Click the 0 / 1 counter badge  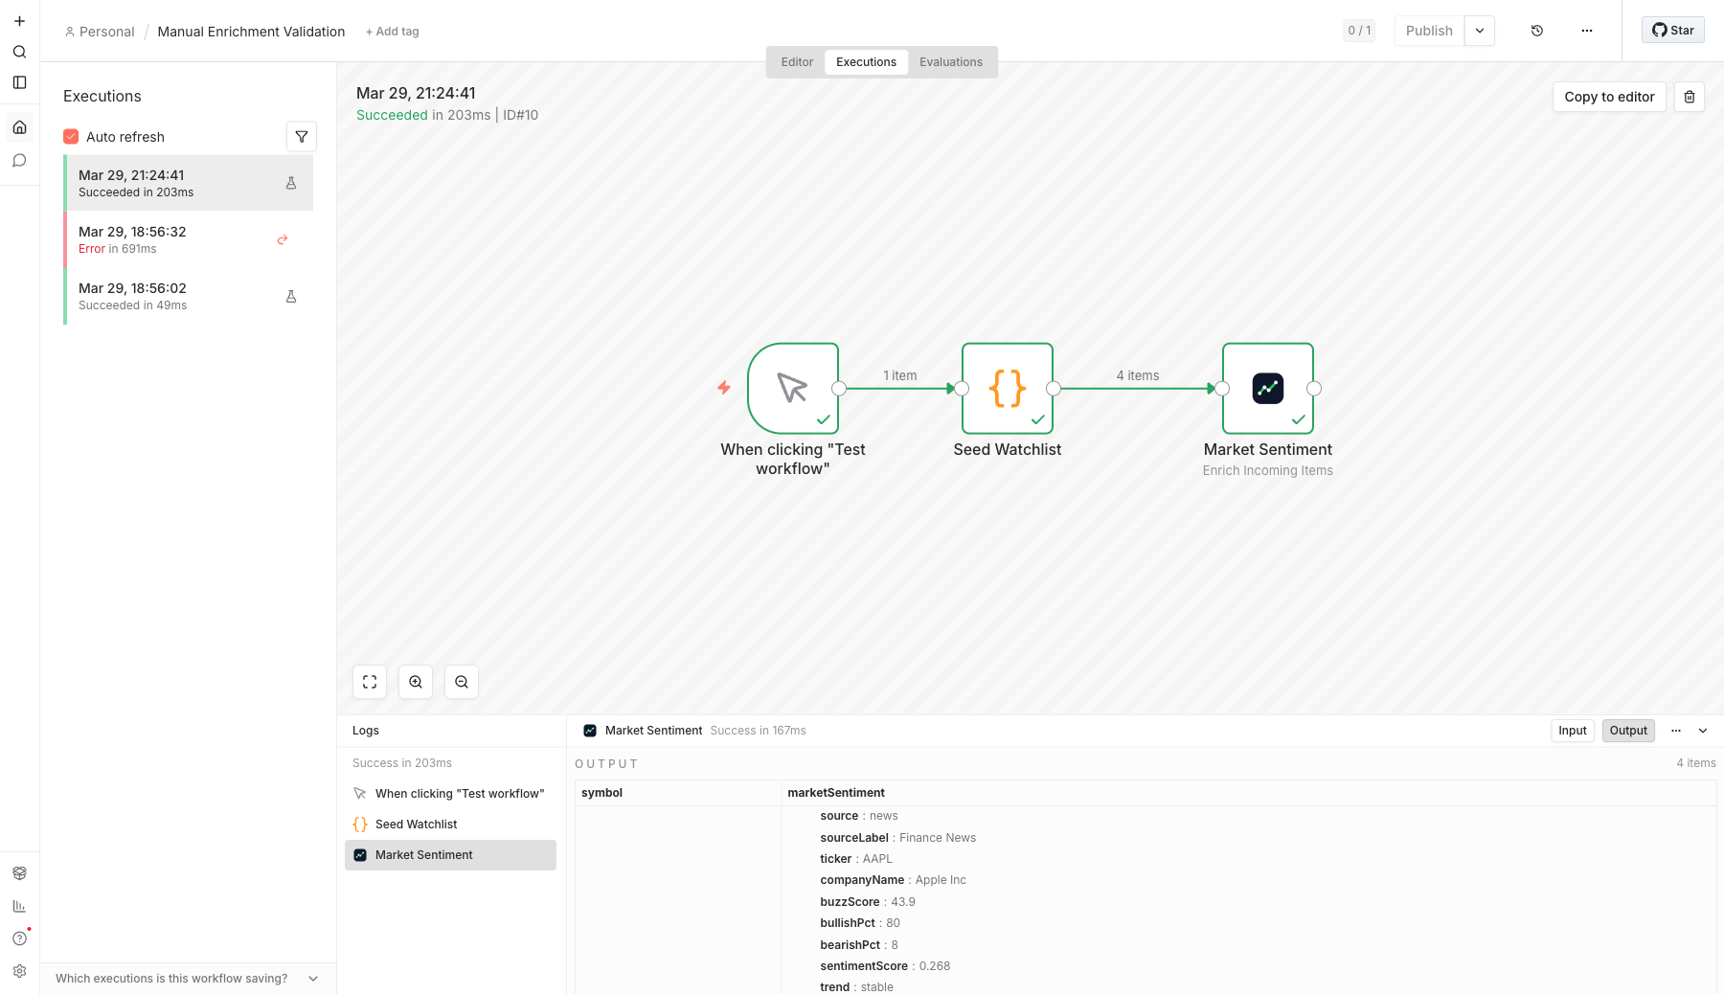pyautogui.click(x=1359, y=31)
